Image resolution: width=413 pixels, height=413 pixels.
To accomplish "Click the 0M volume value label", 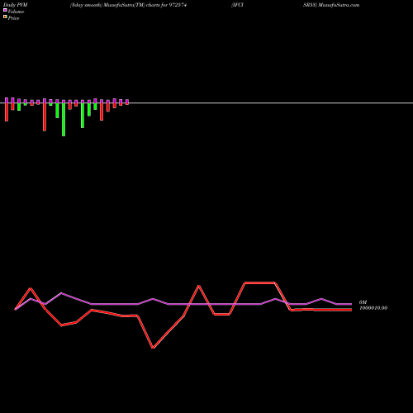I will 363,302.
